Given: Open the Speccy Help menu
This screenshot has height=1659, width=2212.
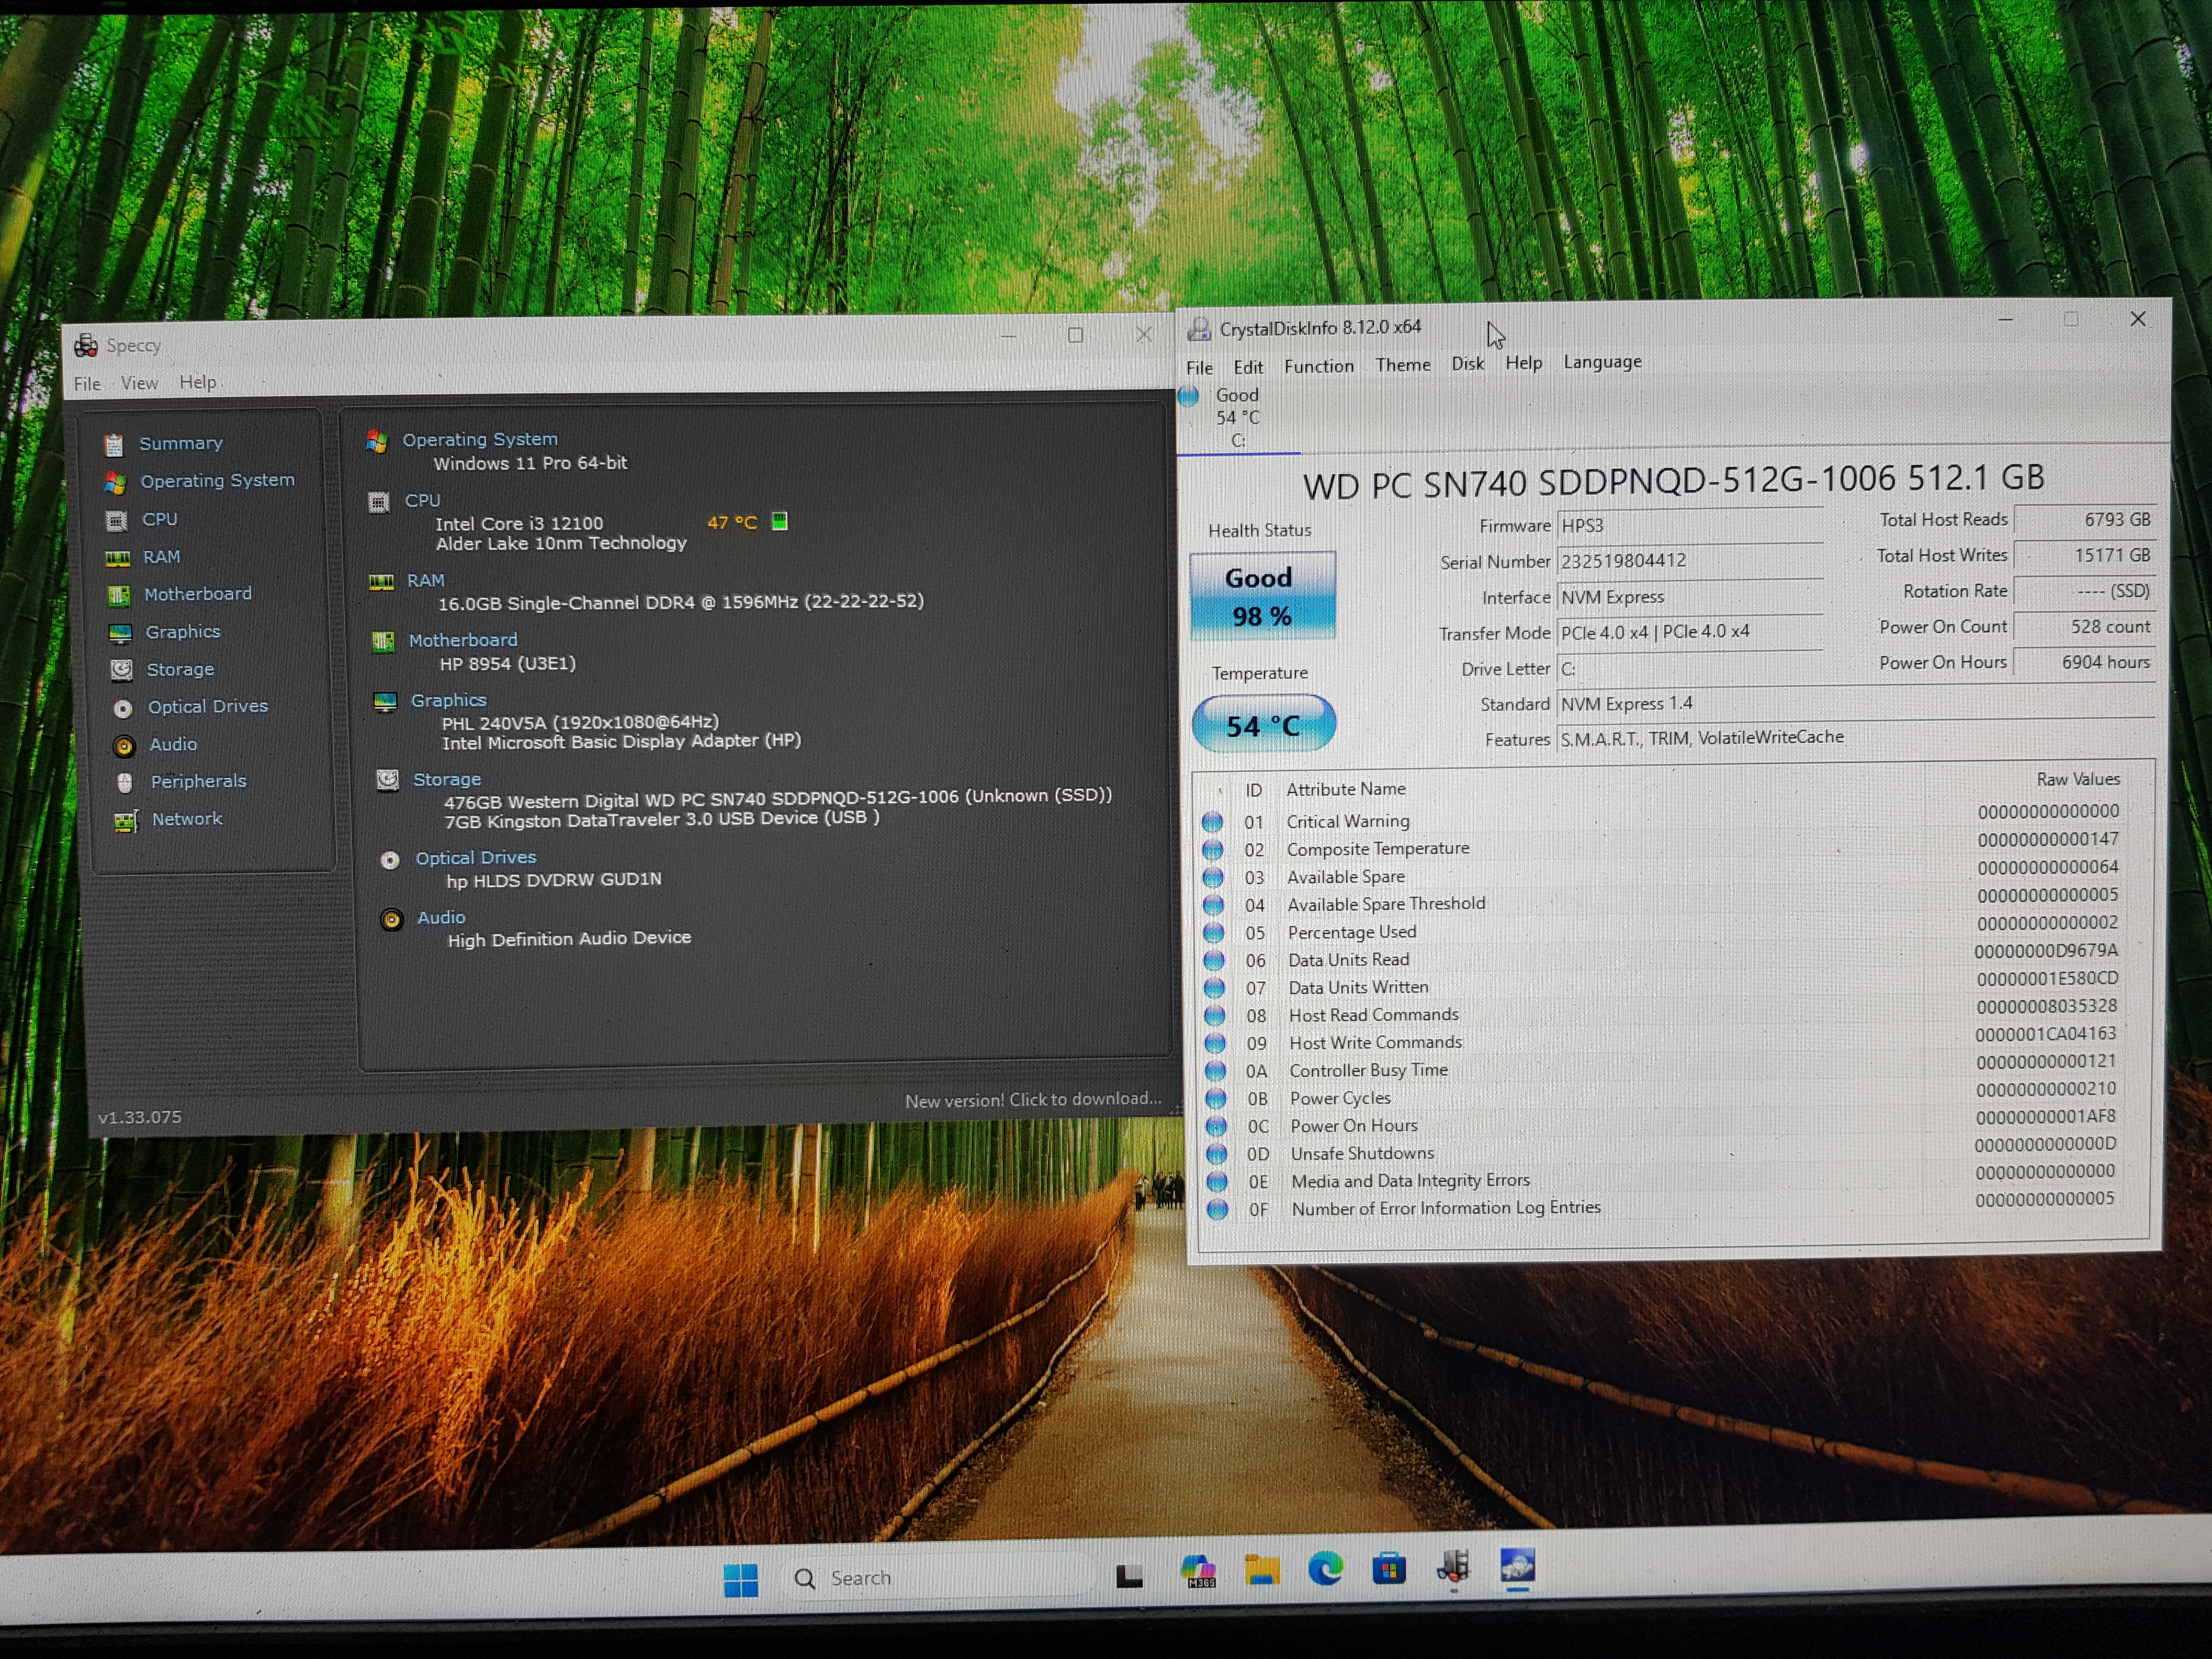Looking at the screenshot, I should tap(198, 382).
